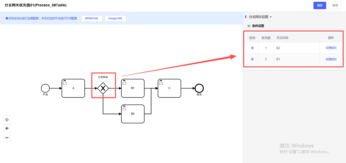The image size is (346, 163).
Task: Select user task node C
Action: coord(169,88)
